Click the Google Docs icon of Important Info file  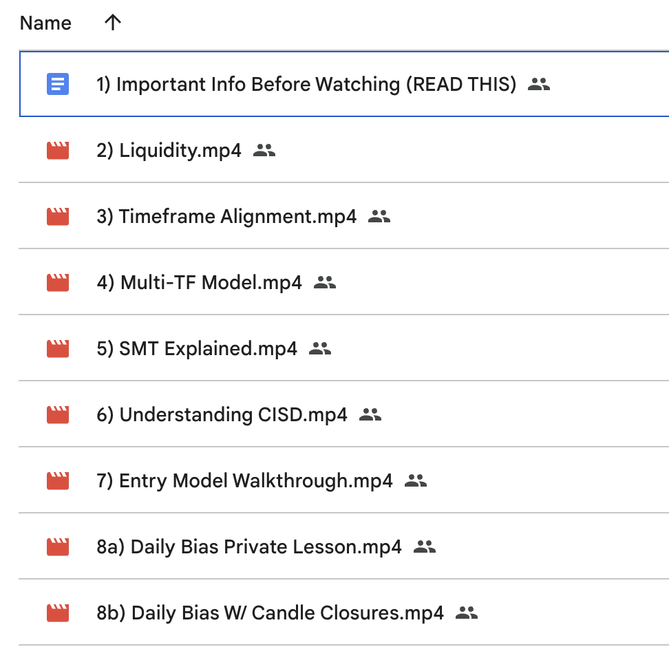[58, 84]
